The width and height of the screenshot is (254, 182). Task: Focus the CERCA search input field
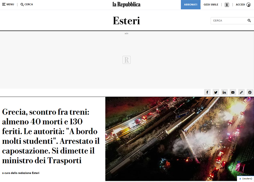[x=228, y=21]
